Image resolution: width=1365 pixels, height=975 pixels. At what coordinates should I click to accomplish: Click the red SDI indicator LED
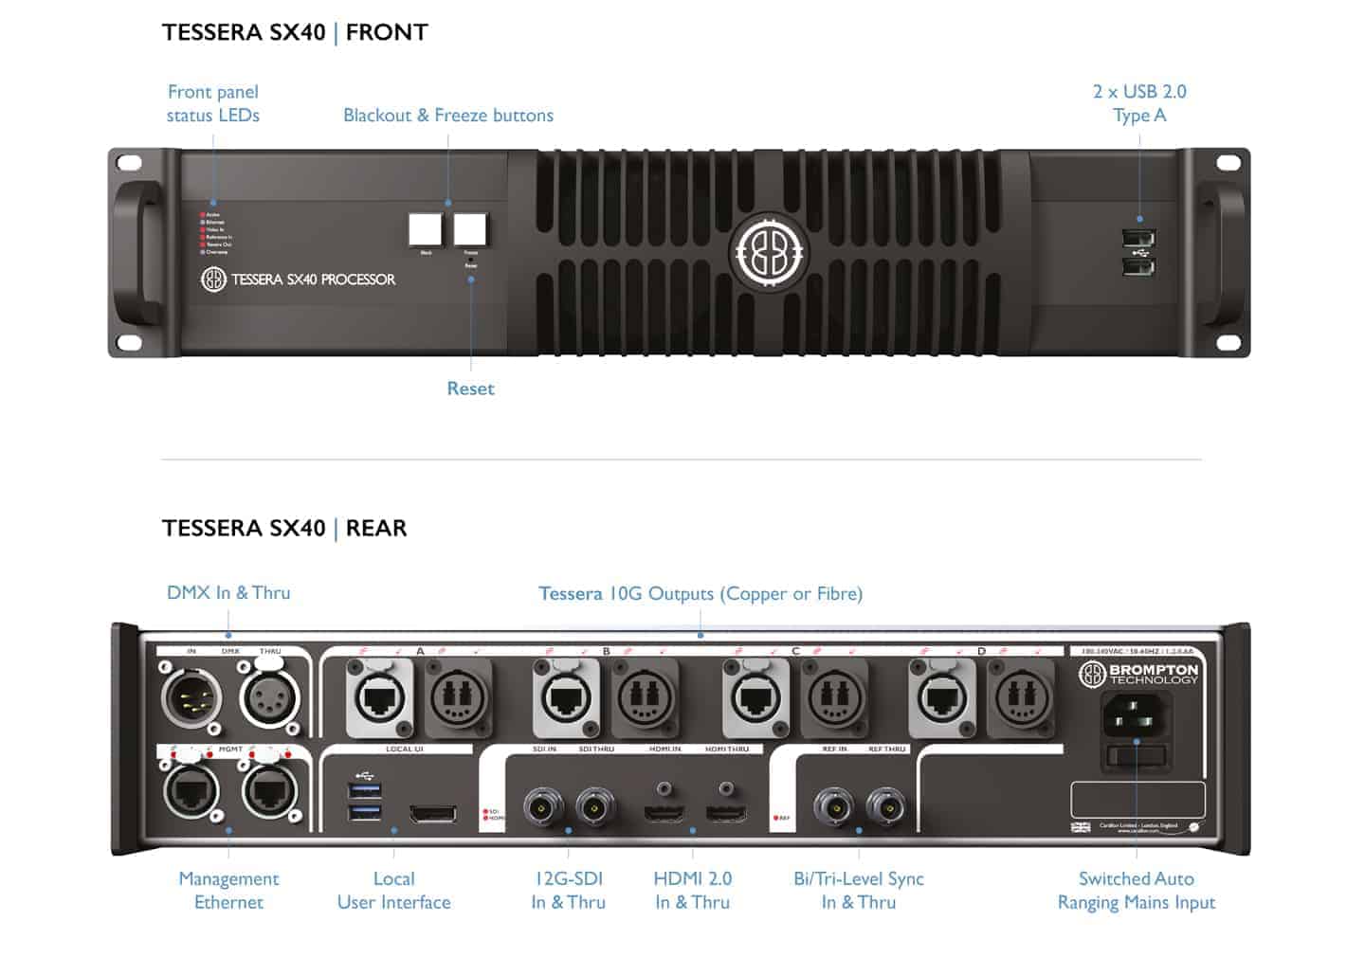coord(486,811)
